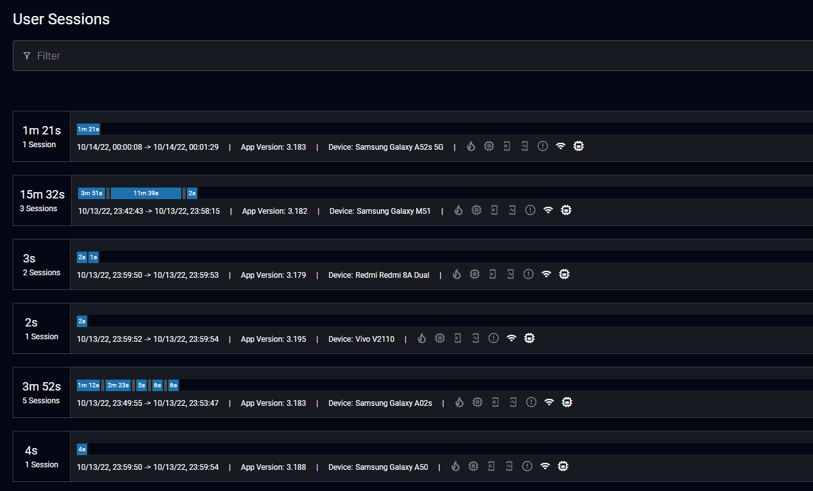Select the phone activity icon in Galaxy M51 row
Screen dimensions: 813x491
pyautogui.click(x=512, y=210)
